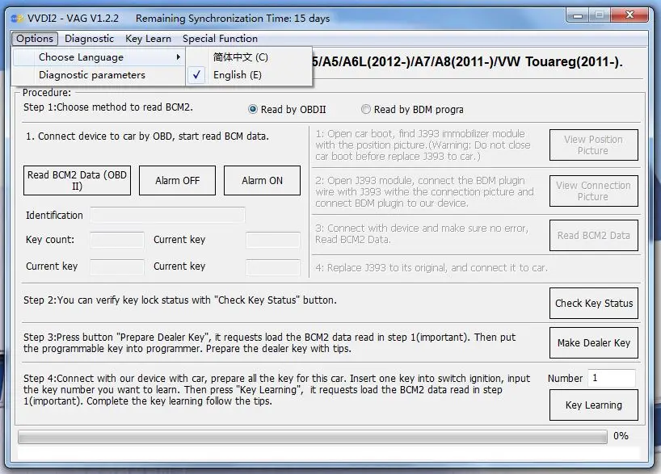The image size is (661, 474).
Task: Click the Step 1 Choose method text
Action: (108, 107)
